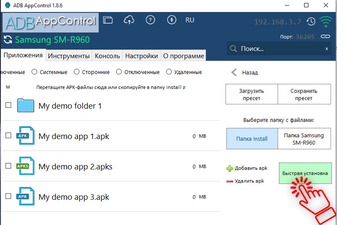Screen dimensions: 337x225
Task: Click the cloud upload icon
Action: [129, 20]
